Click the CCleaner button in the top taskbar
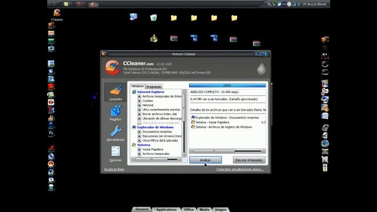The width and height of the screenshot is (377, 212). (93, 4)
